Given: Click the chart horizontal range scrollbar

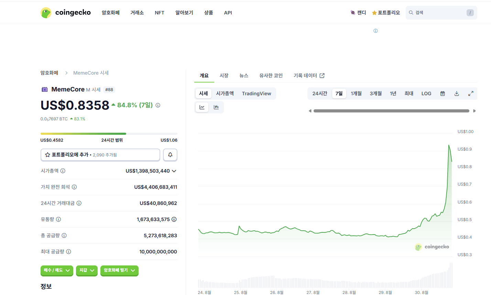Looking at the screenshot, I should tap(391, 111).
